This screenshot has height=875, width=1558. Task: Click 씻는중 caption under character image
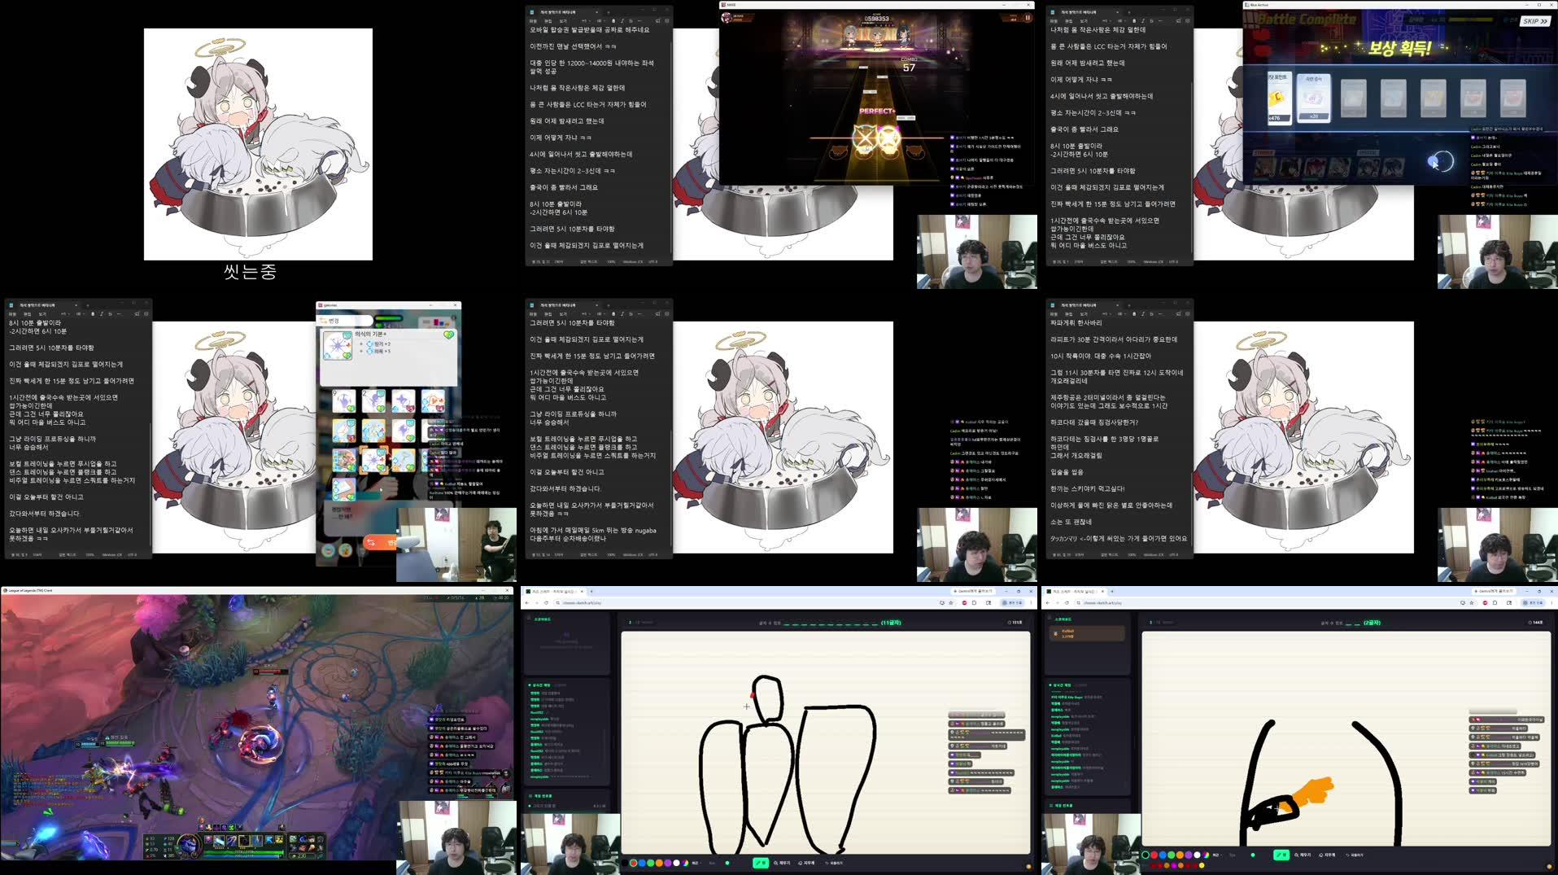click(250, 272)
